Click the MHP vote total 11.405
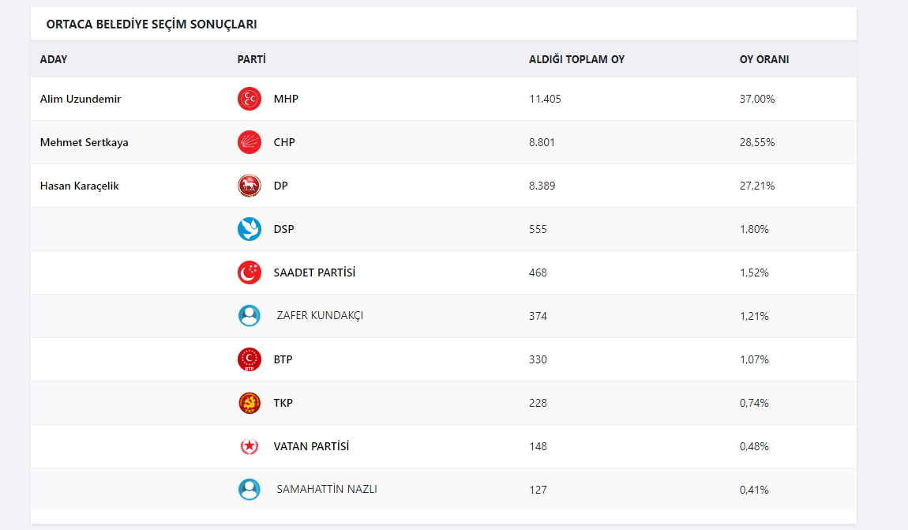Viewport: 908px width, 530px height. point(545,99)
